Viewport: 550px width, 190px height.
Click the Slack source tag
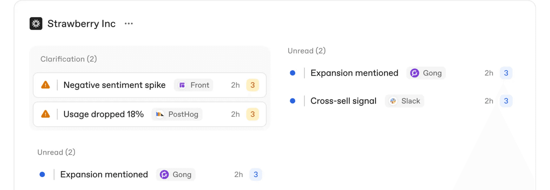tap(404, 101)
